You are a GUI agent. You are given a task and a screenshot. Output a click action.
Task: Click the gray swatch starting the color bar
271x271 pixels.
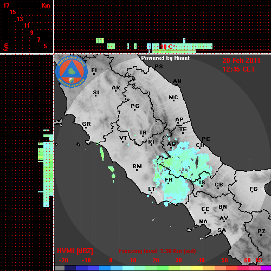60,268
